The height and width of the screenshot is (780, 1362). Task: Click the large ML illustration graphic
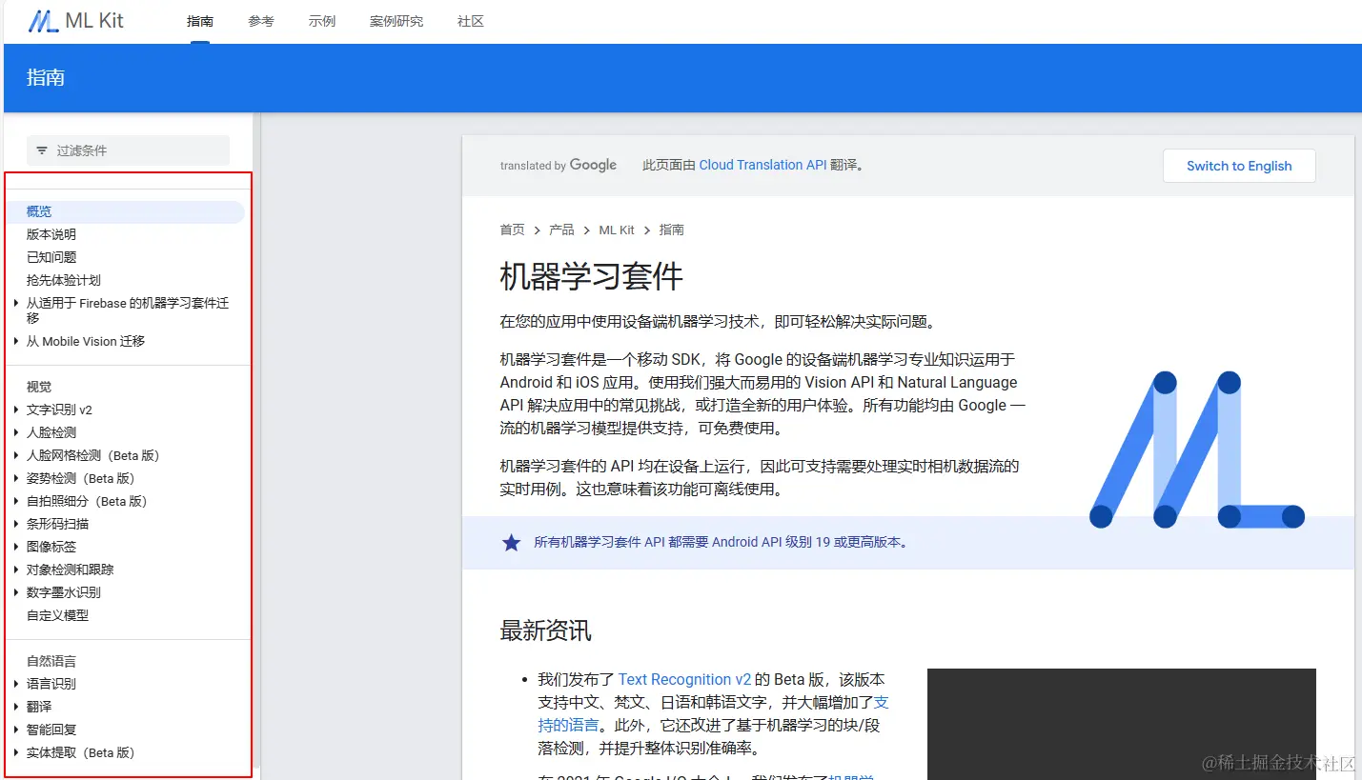point(1197,450)
